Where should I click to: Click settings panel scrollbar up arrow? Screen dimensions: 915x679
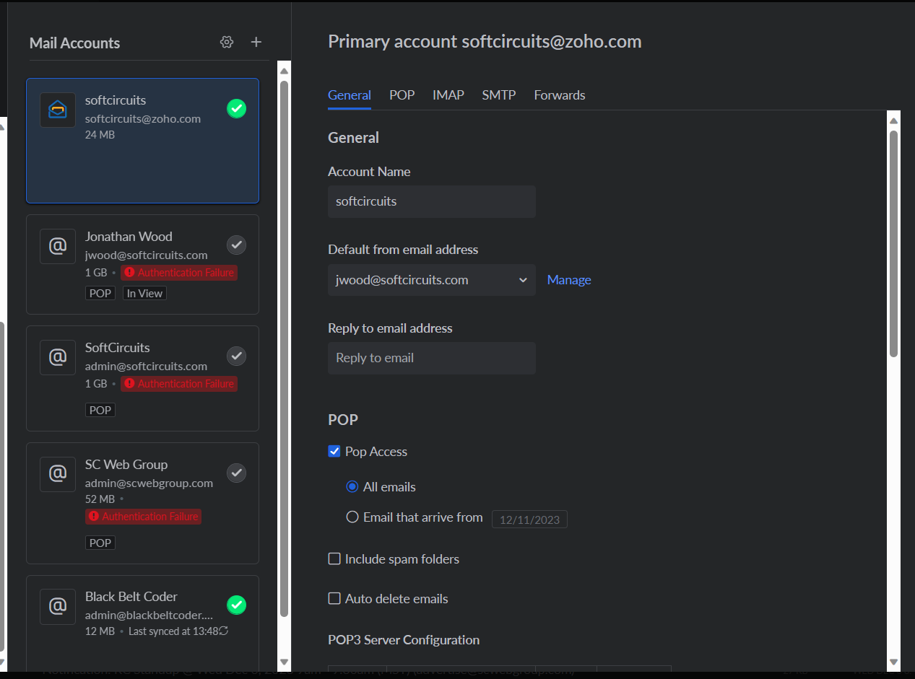coord(894,121)
